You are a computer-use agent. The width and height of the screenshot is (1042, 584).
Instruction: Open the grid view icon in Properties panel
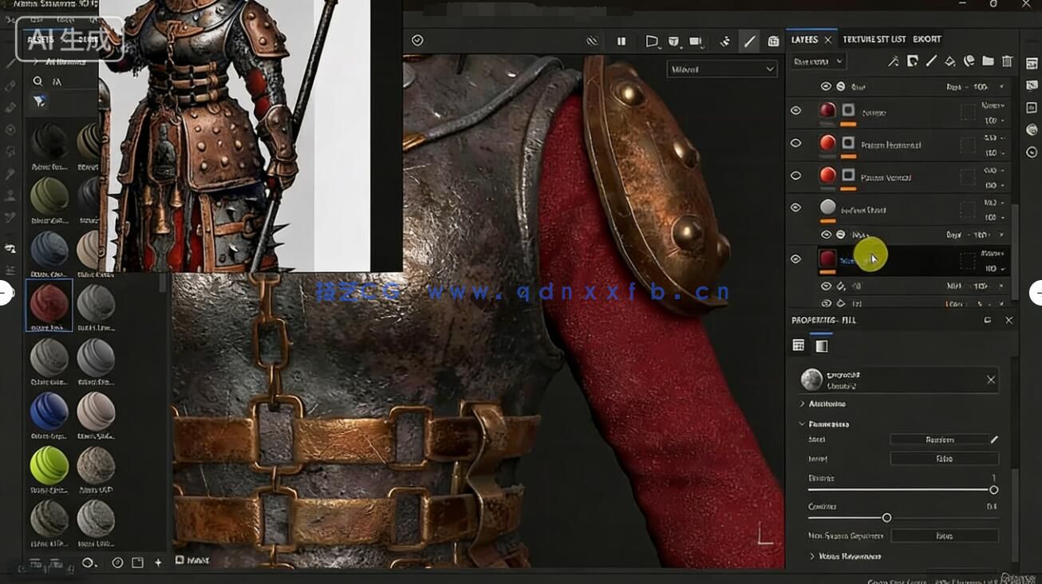[x=799, y=345]
